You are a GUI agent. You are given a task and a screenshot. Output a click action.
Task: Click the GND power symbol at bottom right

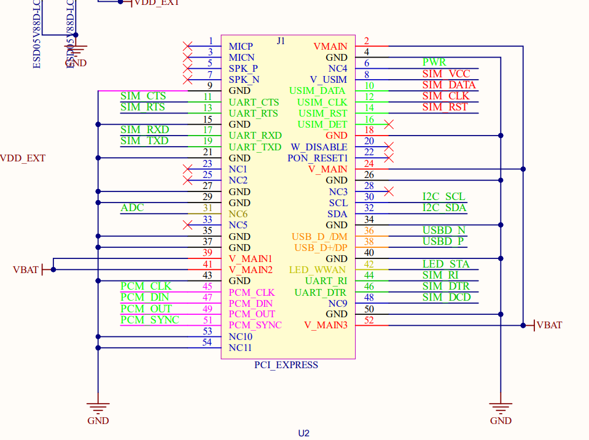[501, 408]
